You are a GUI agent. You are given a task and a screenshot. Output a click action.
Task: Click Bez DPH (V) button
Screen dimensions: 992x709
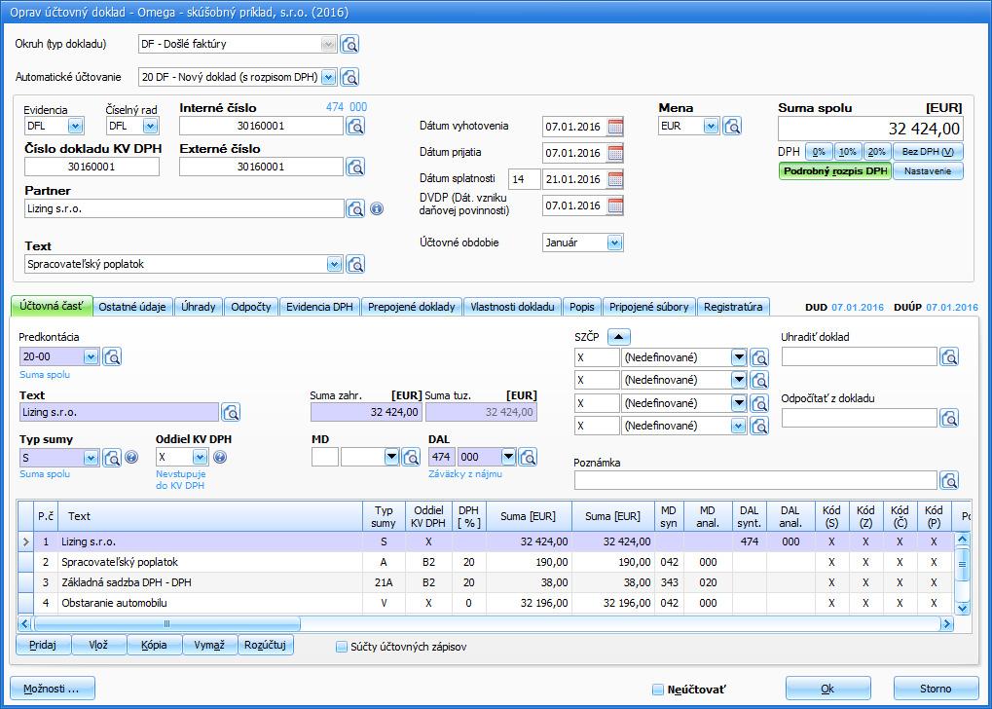coord(928,152)
